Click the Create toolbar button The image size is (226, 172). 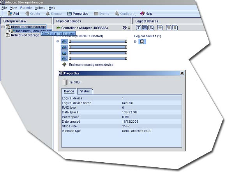32,14
